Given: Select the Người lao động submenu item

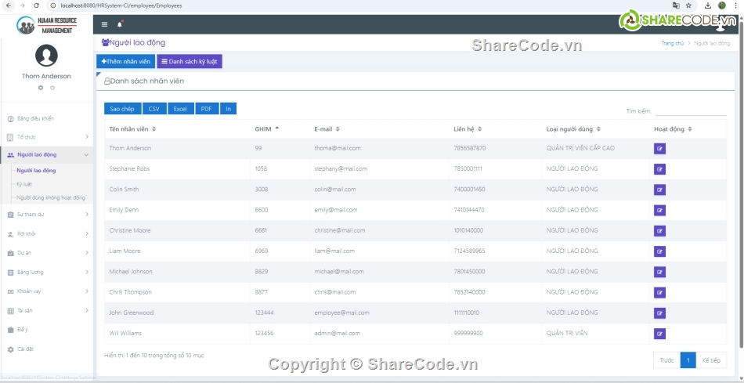Looking at the screenshot, I should point(36,171).
